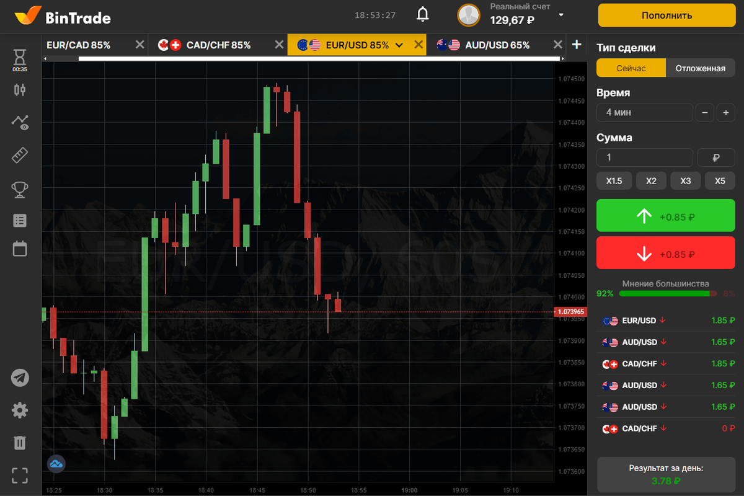The height and width of the screenshot is (496, 744).
Task: Increase time with plus button
Action: pyautogui.click(x=725, y=113)
